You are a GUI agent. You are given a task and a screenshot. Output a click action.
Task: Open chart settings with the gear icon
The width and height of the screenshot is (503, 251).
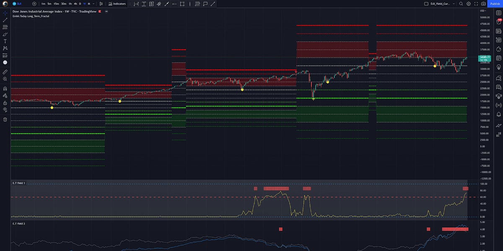click(x=469, y=4)
